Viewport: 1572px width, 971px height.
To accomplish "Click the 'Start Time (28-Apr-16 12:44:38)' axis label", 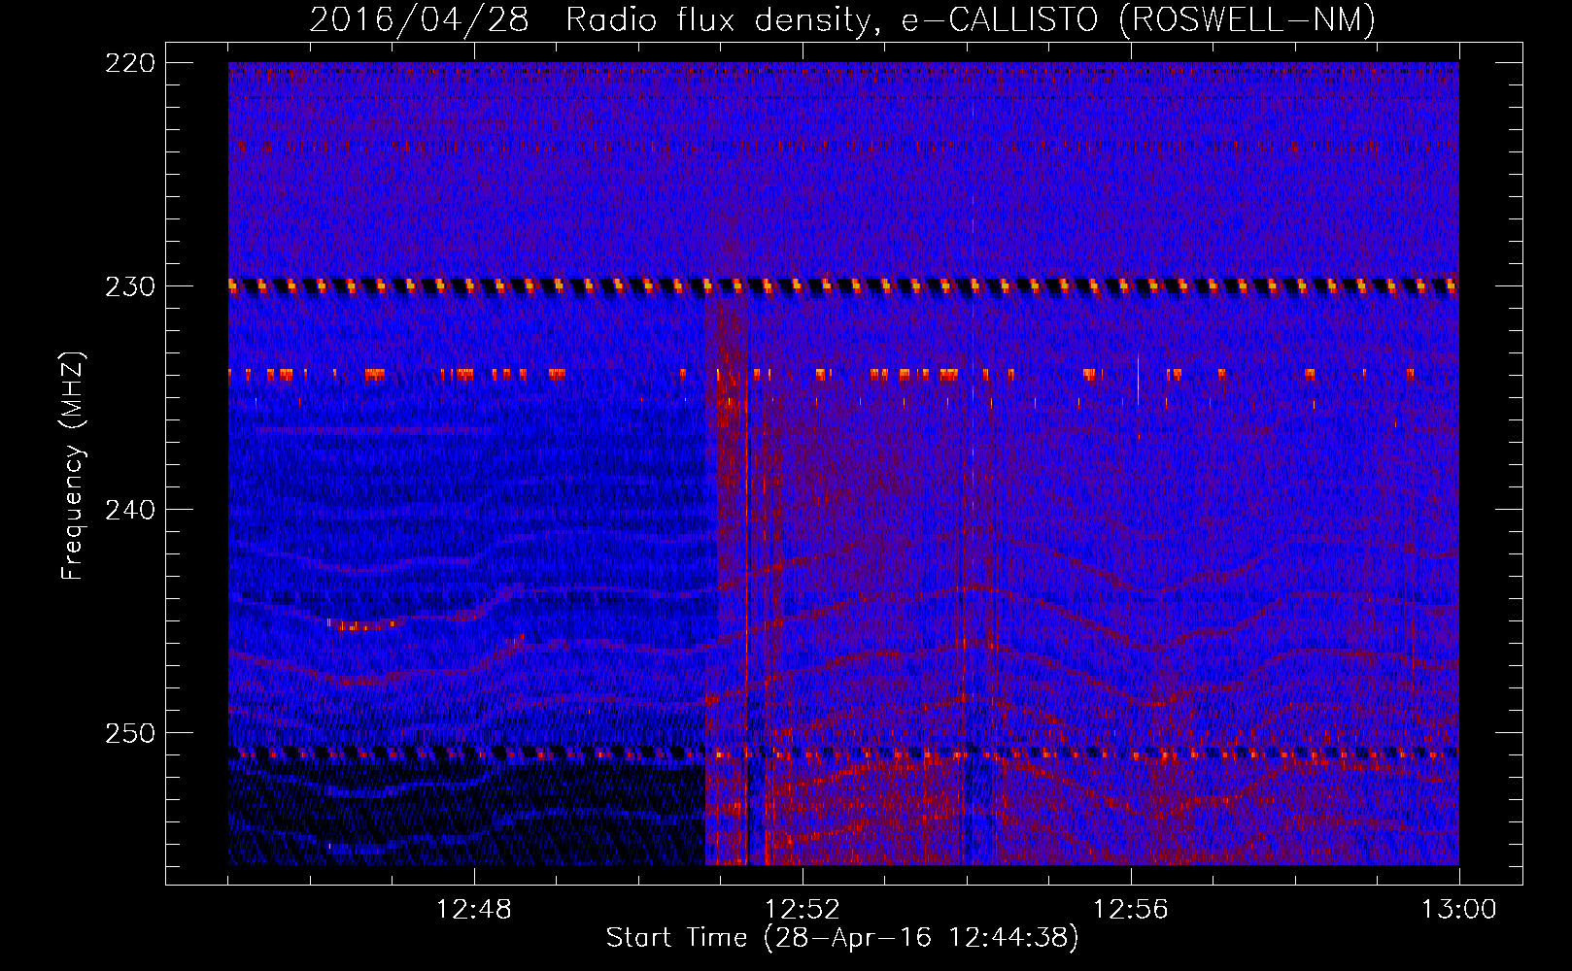I will click(842, 938).
